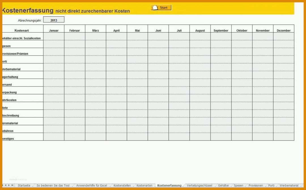Go to the Spesen sheet tab
Image resolution: width=306 pixels, height=190 pixels.
pyautogui.click(x=239, y=185)
